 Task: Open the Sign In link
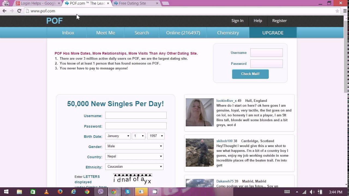coord(237,21)
